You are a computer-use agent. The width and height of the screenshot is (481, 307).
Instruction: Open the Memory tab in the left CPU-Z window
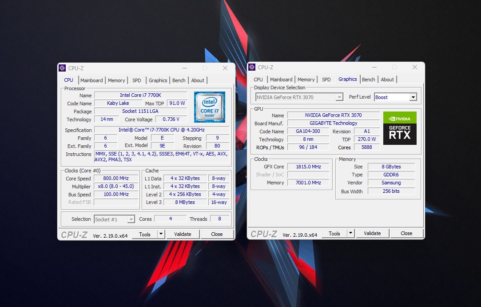(116, 80)
